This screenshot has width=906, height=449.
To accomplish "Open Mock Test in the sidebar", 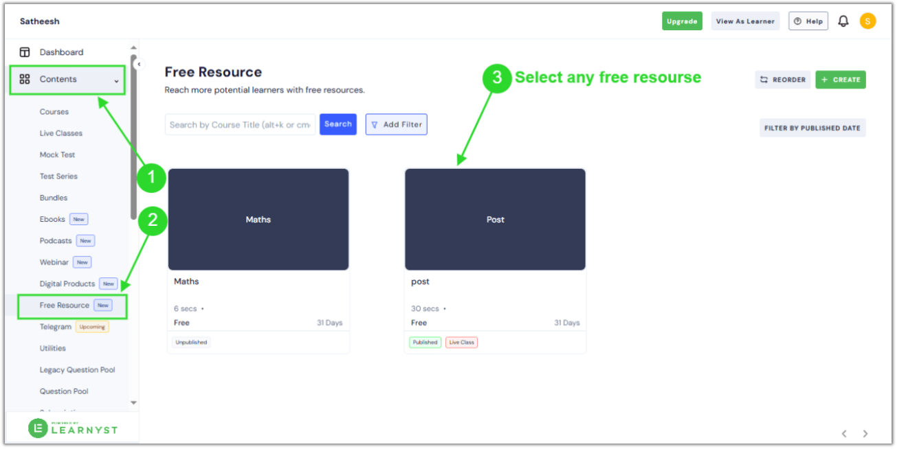I will (x=58, y=154).
